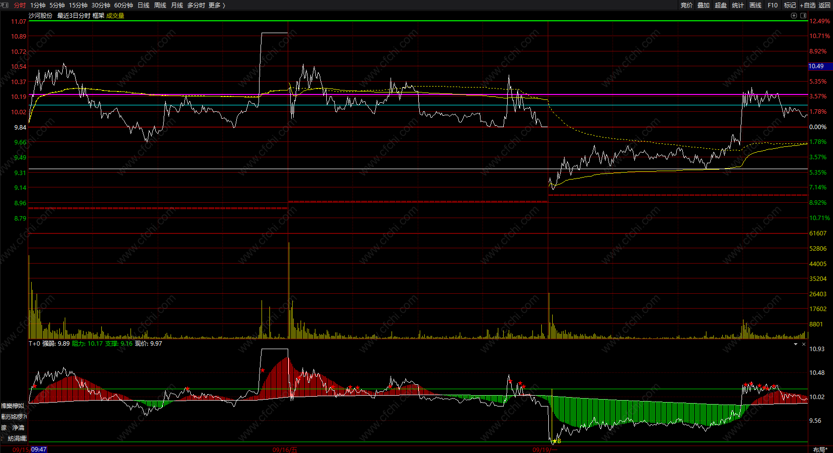
Task: Click the 9.84 reference price label
Action: click(x=20, y=128)
